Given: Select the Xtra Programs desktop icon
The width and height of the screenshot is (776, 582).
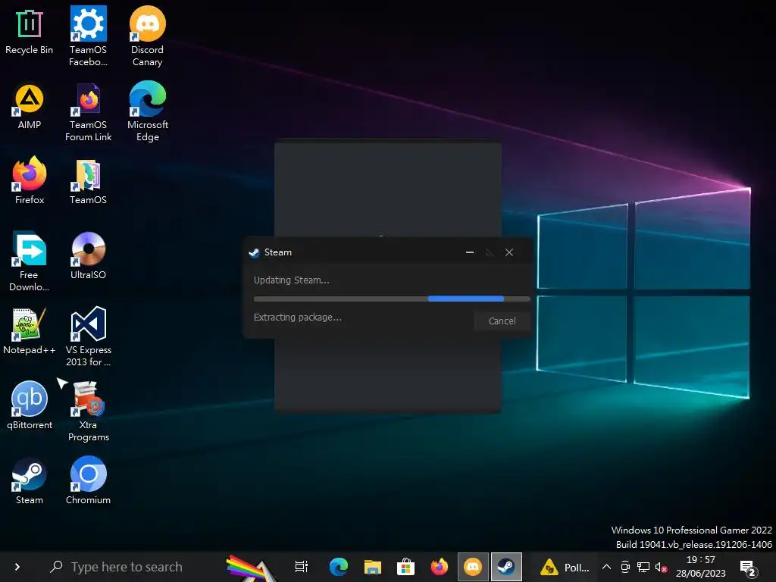Looking at the screenshot, I should (x=88, y=411).
